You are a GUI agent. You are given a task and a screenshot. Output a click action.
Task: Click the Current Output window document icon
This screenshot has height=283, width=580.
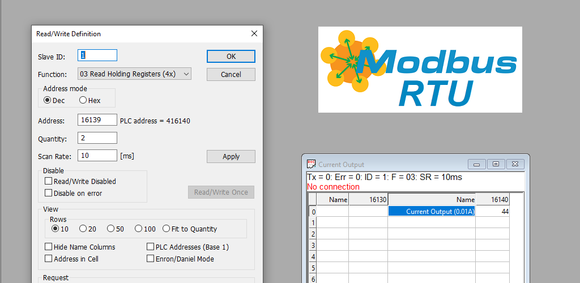312,164
